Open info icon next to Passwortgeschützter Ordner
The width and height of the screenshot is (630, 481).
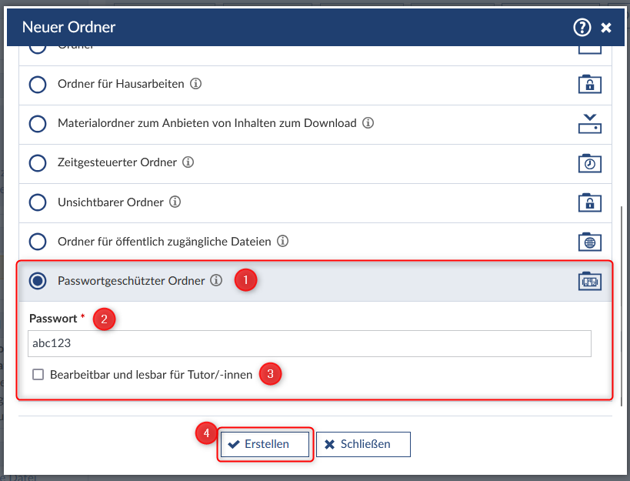pyautogui.click(x=216, y=281)
